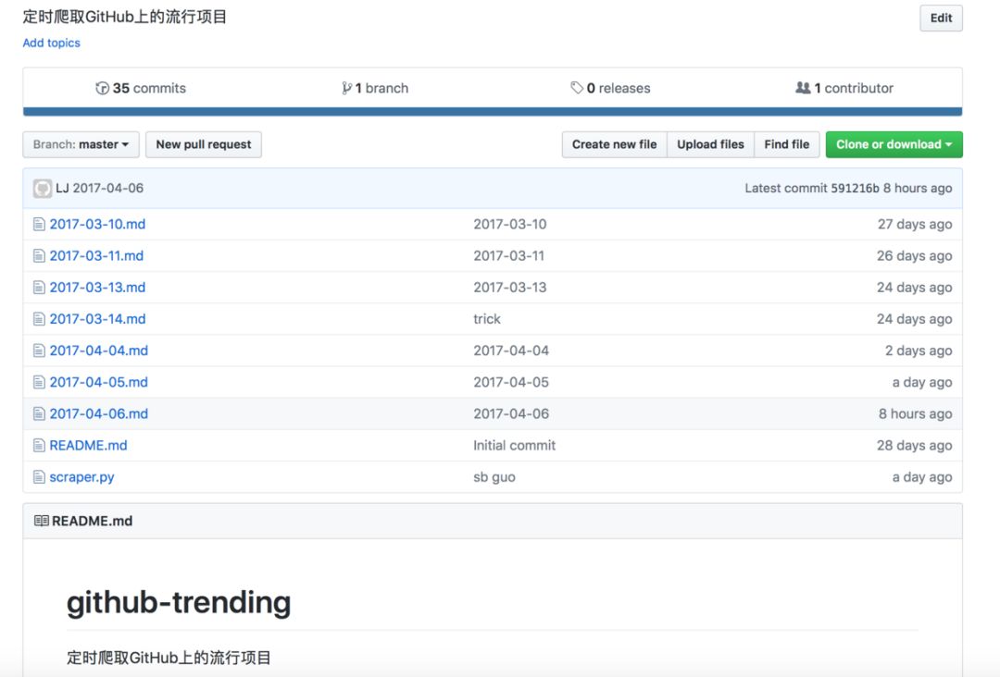Click the branch fork icon
This screenshot has width=1000, height=677.
tap(346, 88)
